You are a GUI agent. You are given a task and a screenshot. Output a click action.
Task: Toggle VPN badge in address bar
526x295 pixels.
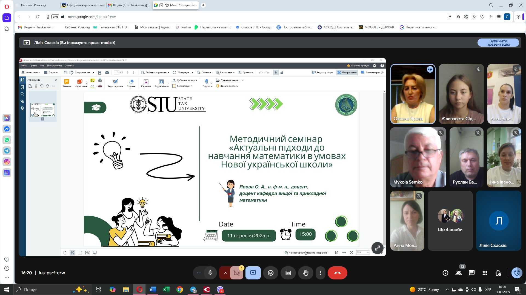pyautogui.click(x=55, y=17)
